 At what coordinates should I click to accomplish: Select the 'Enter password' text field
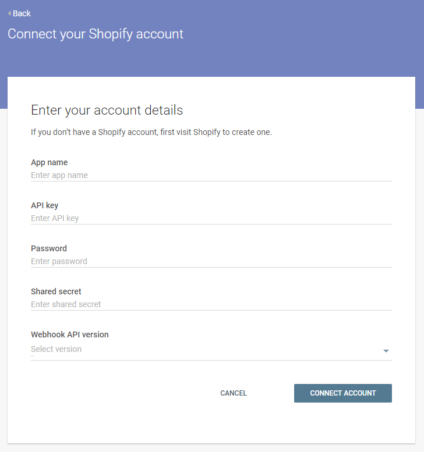coord(211,261)
